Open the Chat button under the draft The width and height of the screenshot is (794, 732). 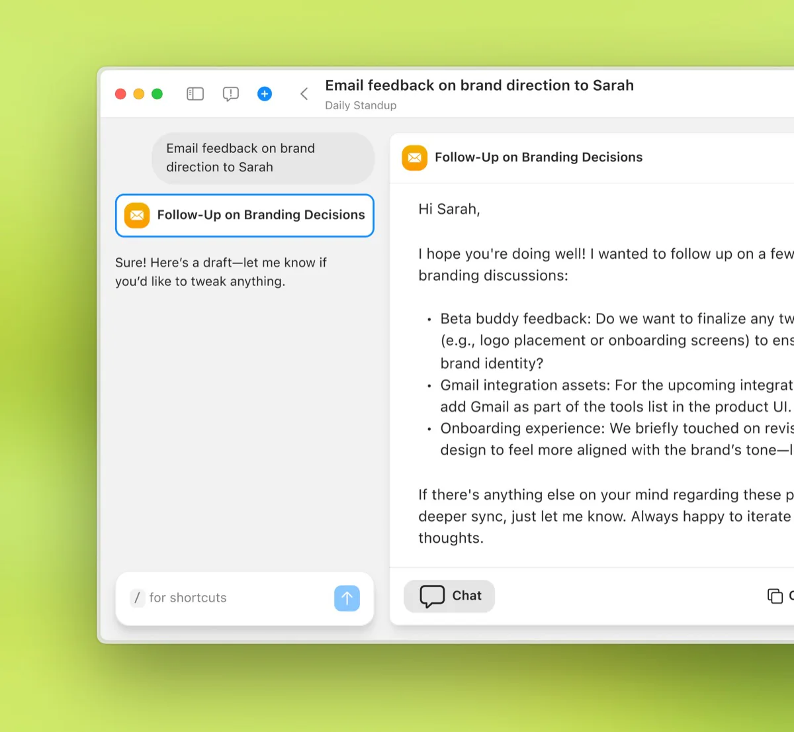tap(449, 596)
